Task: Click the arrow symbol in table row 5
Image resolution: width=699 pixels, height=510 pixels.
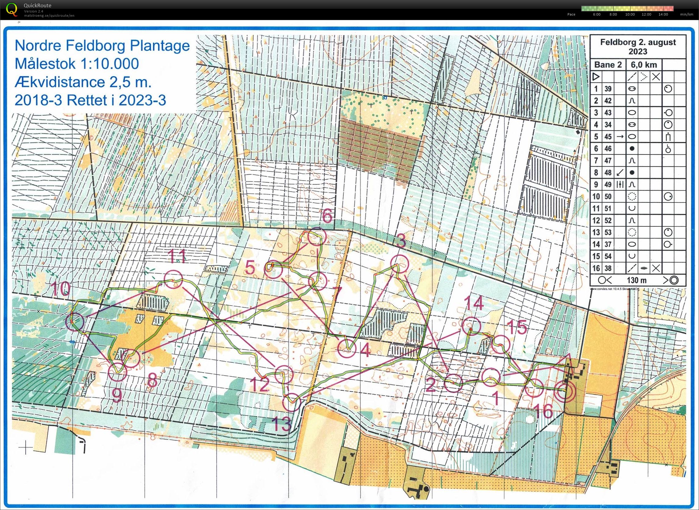Action: [620, 137]
